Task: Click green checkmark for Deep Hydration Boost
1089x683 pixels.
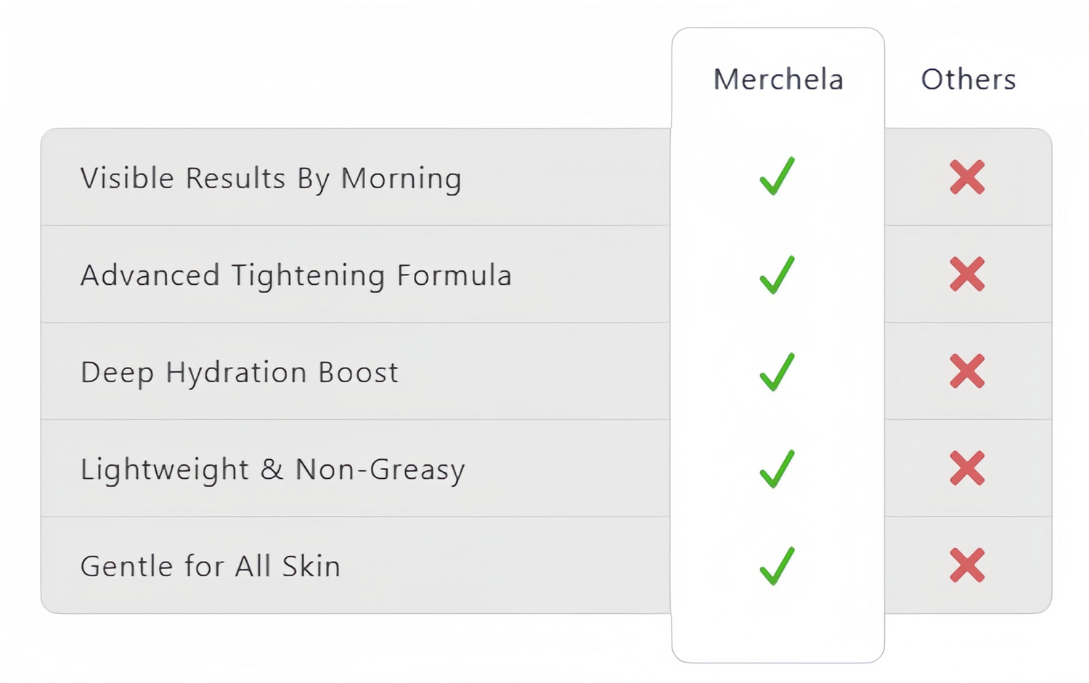Action: [x=777, y=372]
